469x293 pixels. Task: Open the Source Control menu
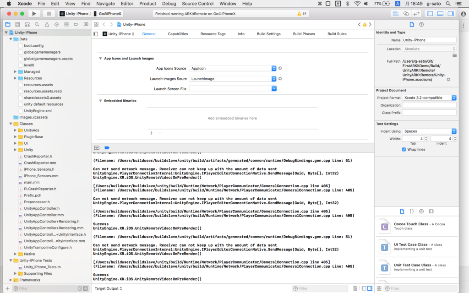(x=198, y=4)
